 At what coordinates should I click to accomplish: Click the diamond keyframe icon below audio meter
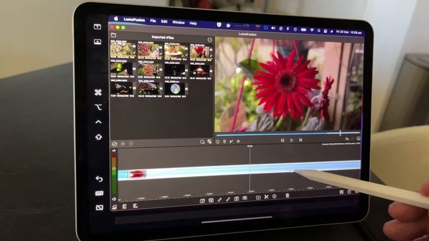(114, 199)
